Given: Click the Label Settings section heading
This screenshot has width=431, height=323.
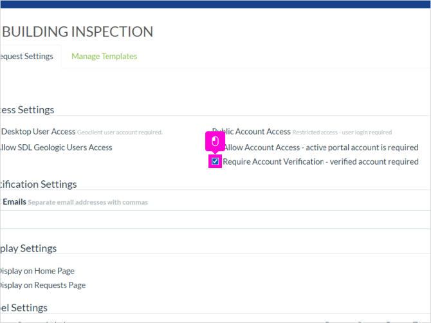Looking at the screenshot, I should (24, 308).
